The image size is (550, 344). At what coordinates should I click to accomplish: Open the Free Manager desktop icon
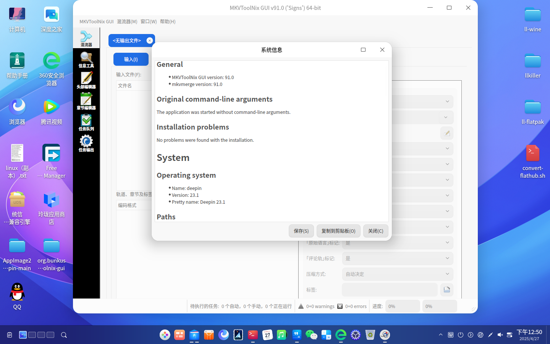(x=52, y=161)
